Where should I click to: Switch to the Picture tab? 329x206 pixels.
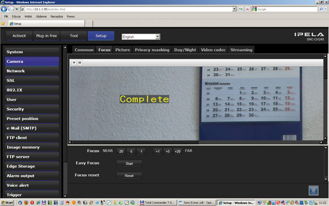coord(122,50)
